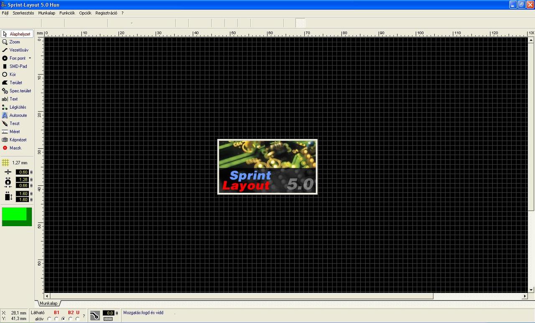Click the "Látható" label in the status bar
Image resolution: width=535 pixels, height=323 pixels.
point(38,313)
